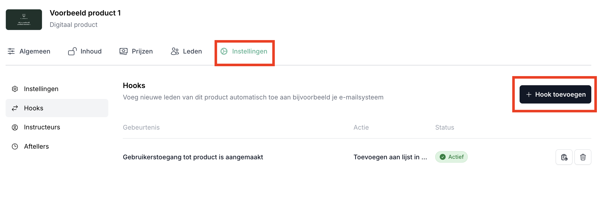Open Instructeurs in the sidebar
604x208 pixels.
pyautogui.click(x=42, y=127)
